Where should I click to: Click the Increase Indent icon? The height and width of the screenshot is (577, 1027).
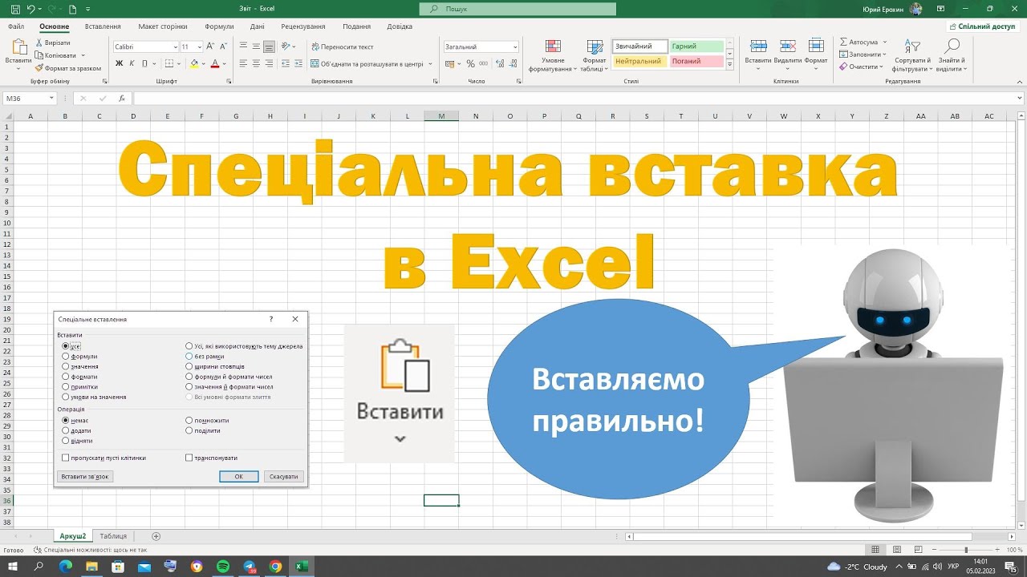coord(297,63)
